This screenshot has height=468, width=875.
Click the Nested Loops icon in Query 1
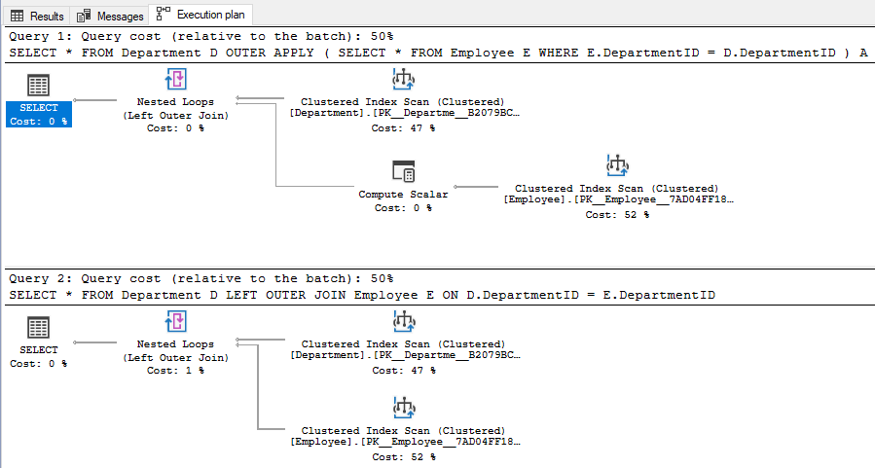point(176,79)
